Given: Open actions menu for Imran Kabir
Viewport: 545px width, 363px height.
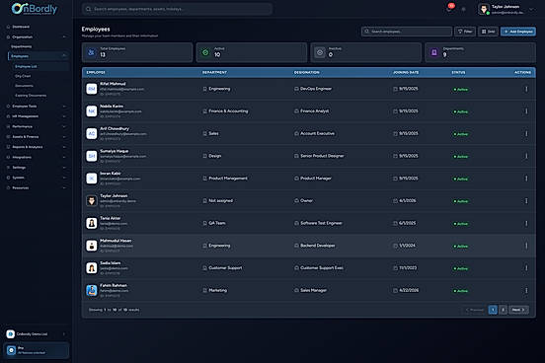Looking at the screenshot, I should click(x=526, y=179).
